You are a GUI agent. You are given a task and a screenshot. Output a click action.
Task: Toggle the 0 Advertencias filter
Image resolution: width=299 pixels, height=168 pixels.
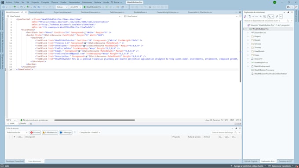tap(50, 132)
